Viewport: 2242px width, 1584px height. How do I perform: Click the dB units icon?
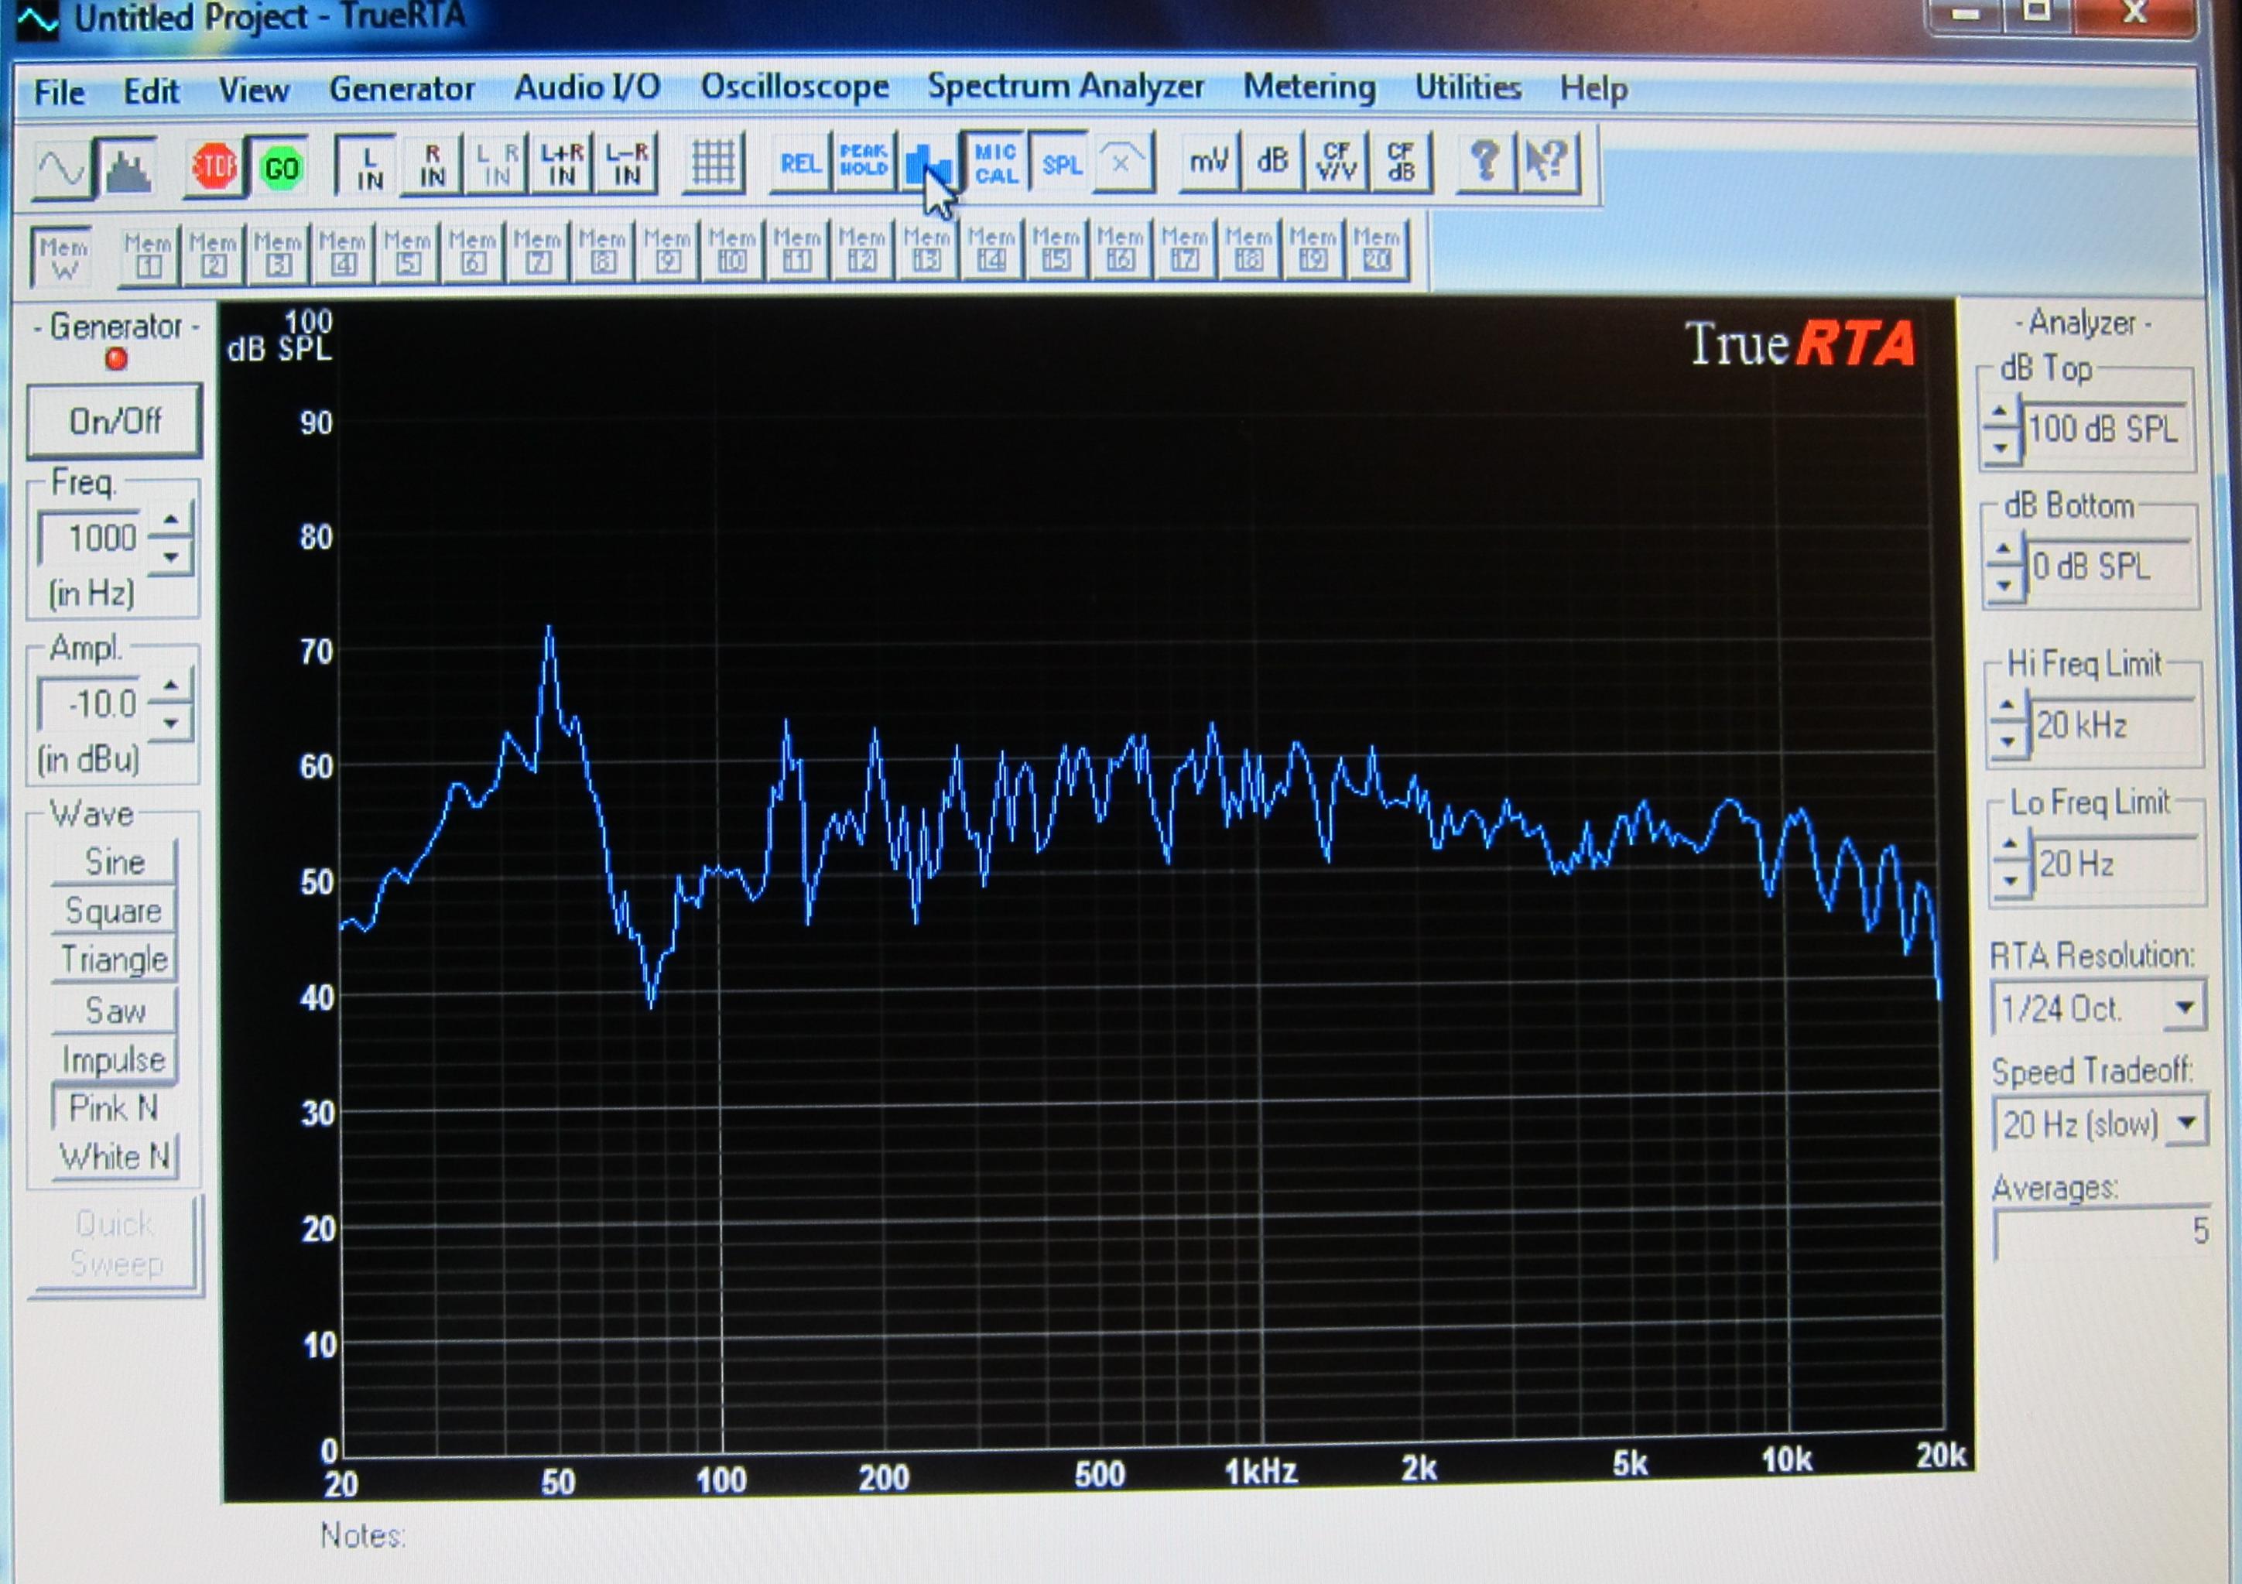point(1272,160)
